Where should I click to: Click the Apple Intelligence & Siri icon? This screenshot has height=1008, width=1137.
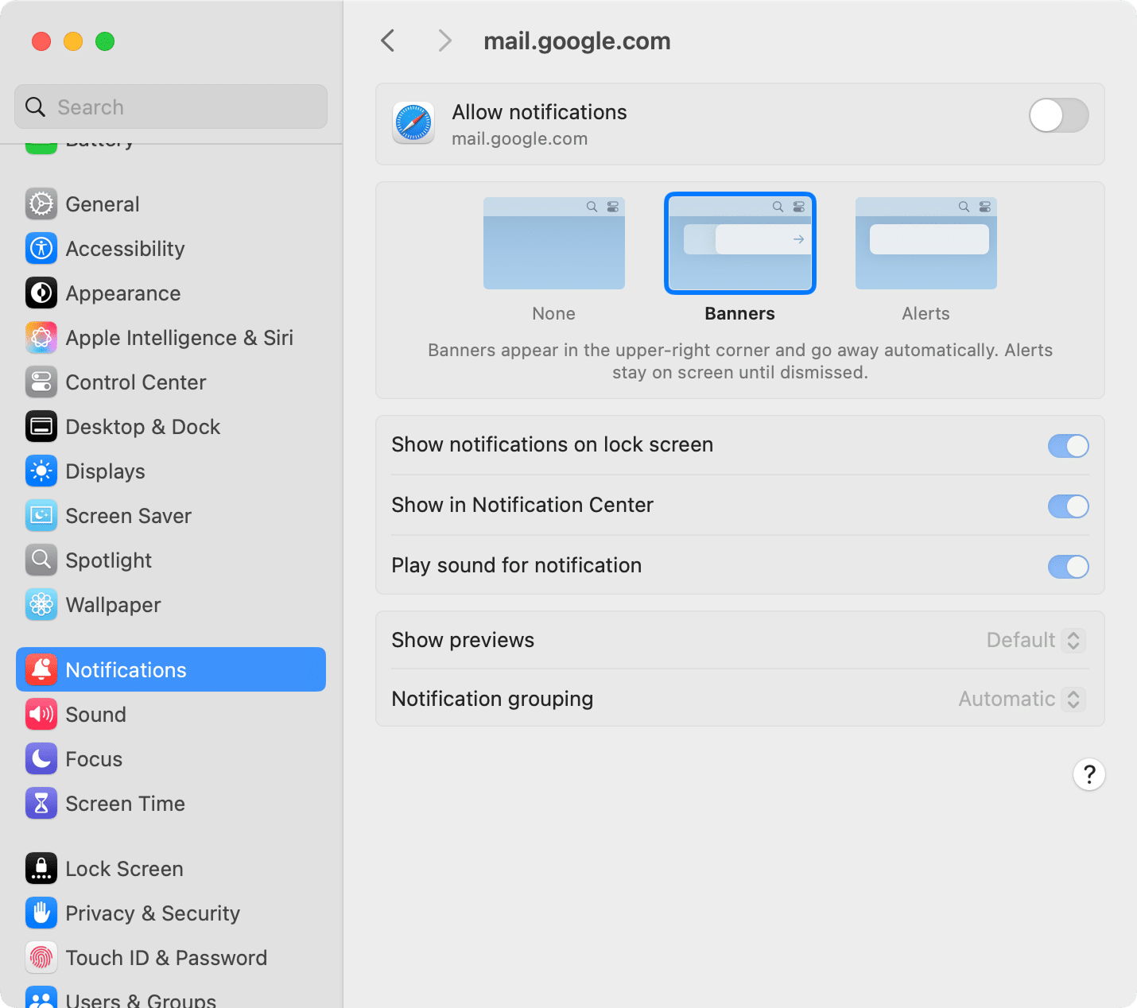tap(41, 338)
